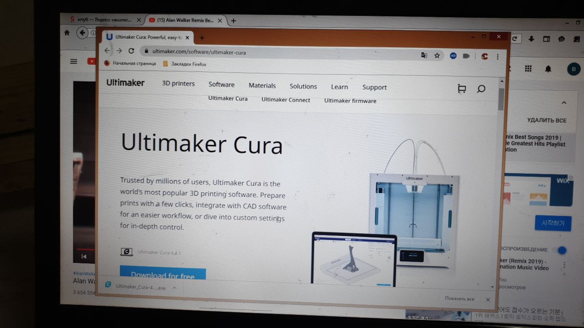
Task: Expand the download item options arrow
Action: click(x=174, y=288)
